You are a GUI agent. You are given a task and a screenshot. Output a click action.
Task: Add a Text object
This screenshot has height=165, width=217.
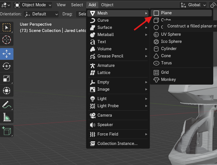(118, 42)
